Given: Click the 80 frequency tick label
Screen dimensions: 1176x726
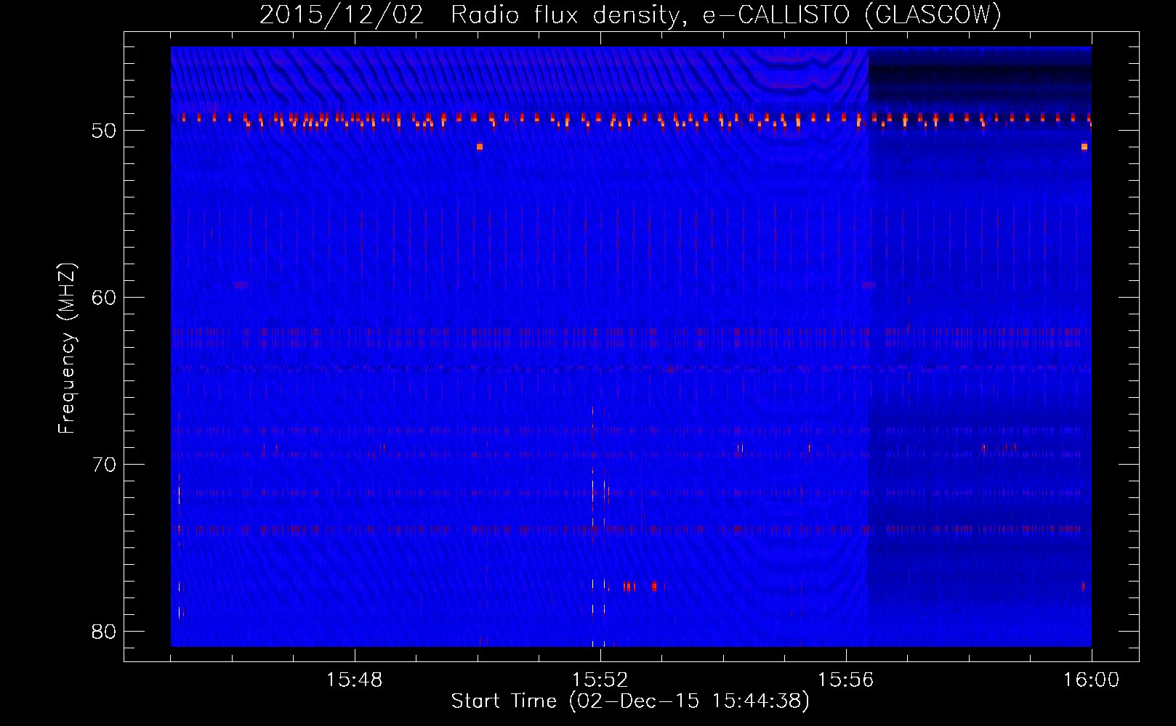Looking at the screenshot, I should pos(105,632).
